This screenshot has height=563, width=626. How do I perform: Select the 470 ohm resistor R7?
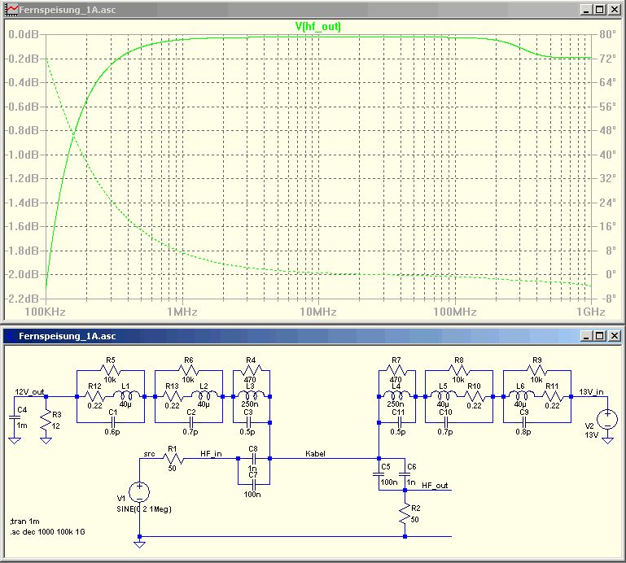396,372
